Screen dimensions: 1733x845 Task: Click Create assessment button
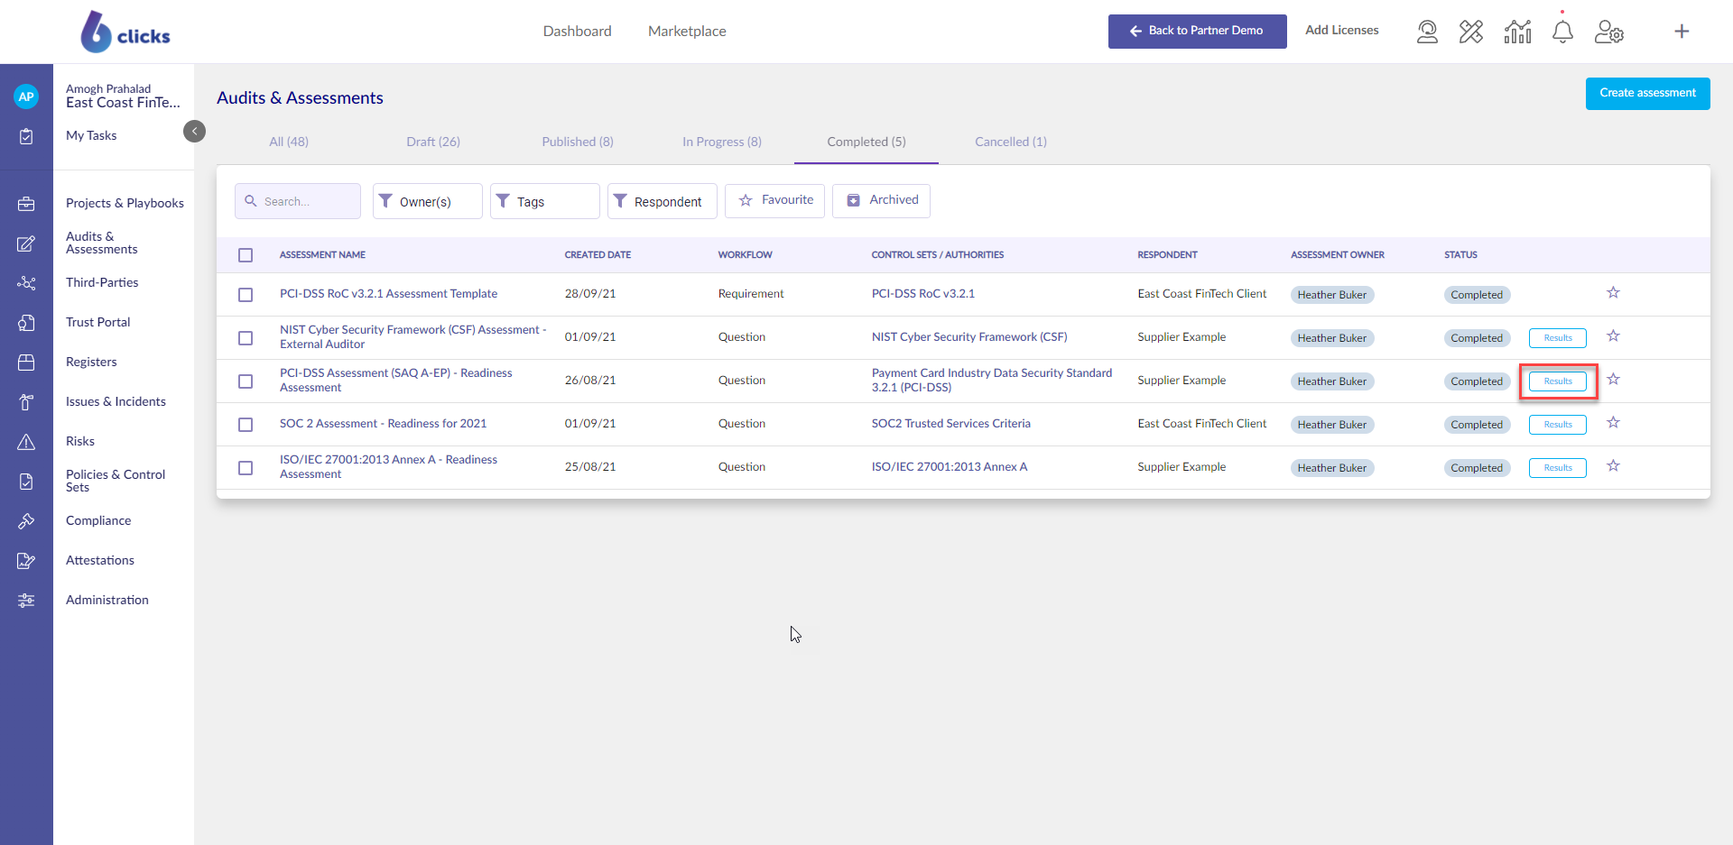point(1647,93)
